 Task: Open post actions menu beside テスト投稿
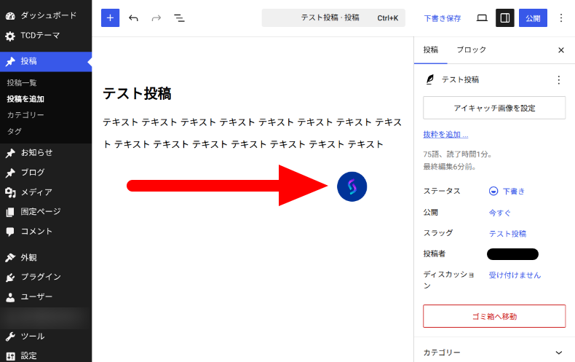tap(558, 79)
